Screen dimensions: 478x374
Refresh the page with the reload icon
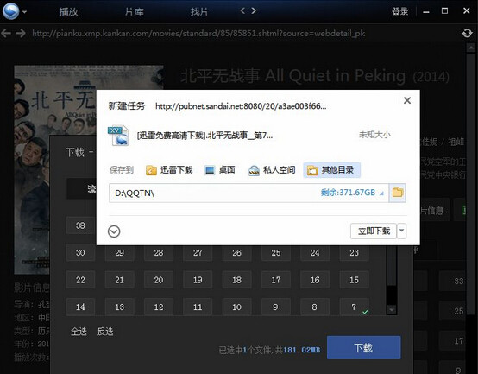(x=467, y=33)
